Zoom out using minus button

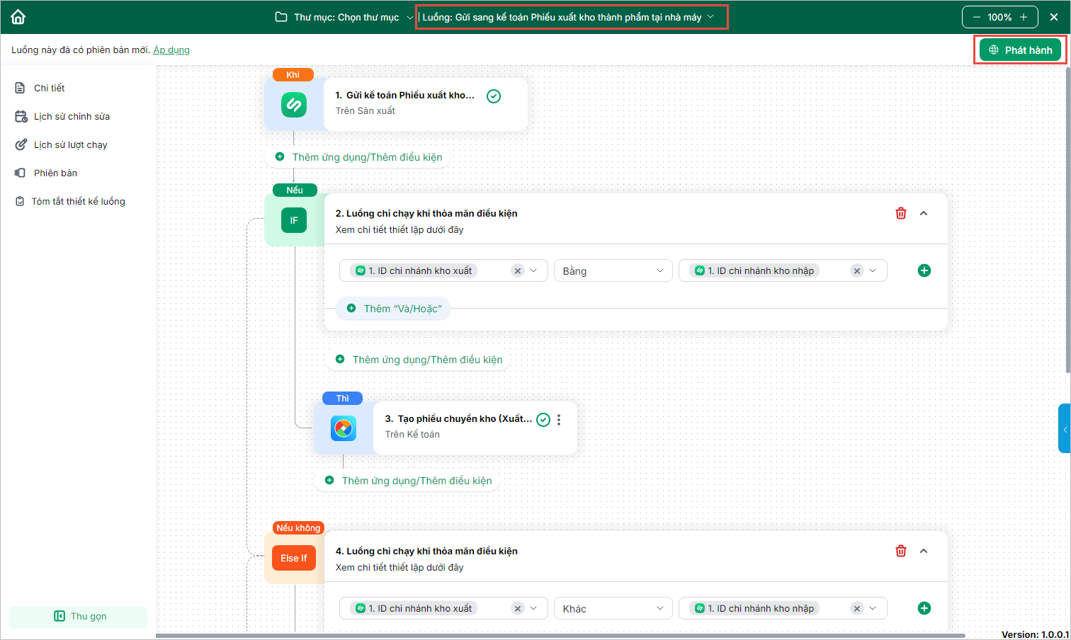coord(977,17)
